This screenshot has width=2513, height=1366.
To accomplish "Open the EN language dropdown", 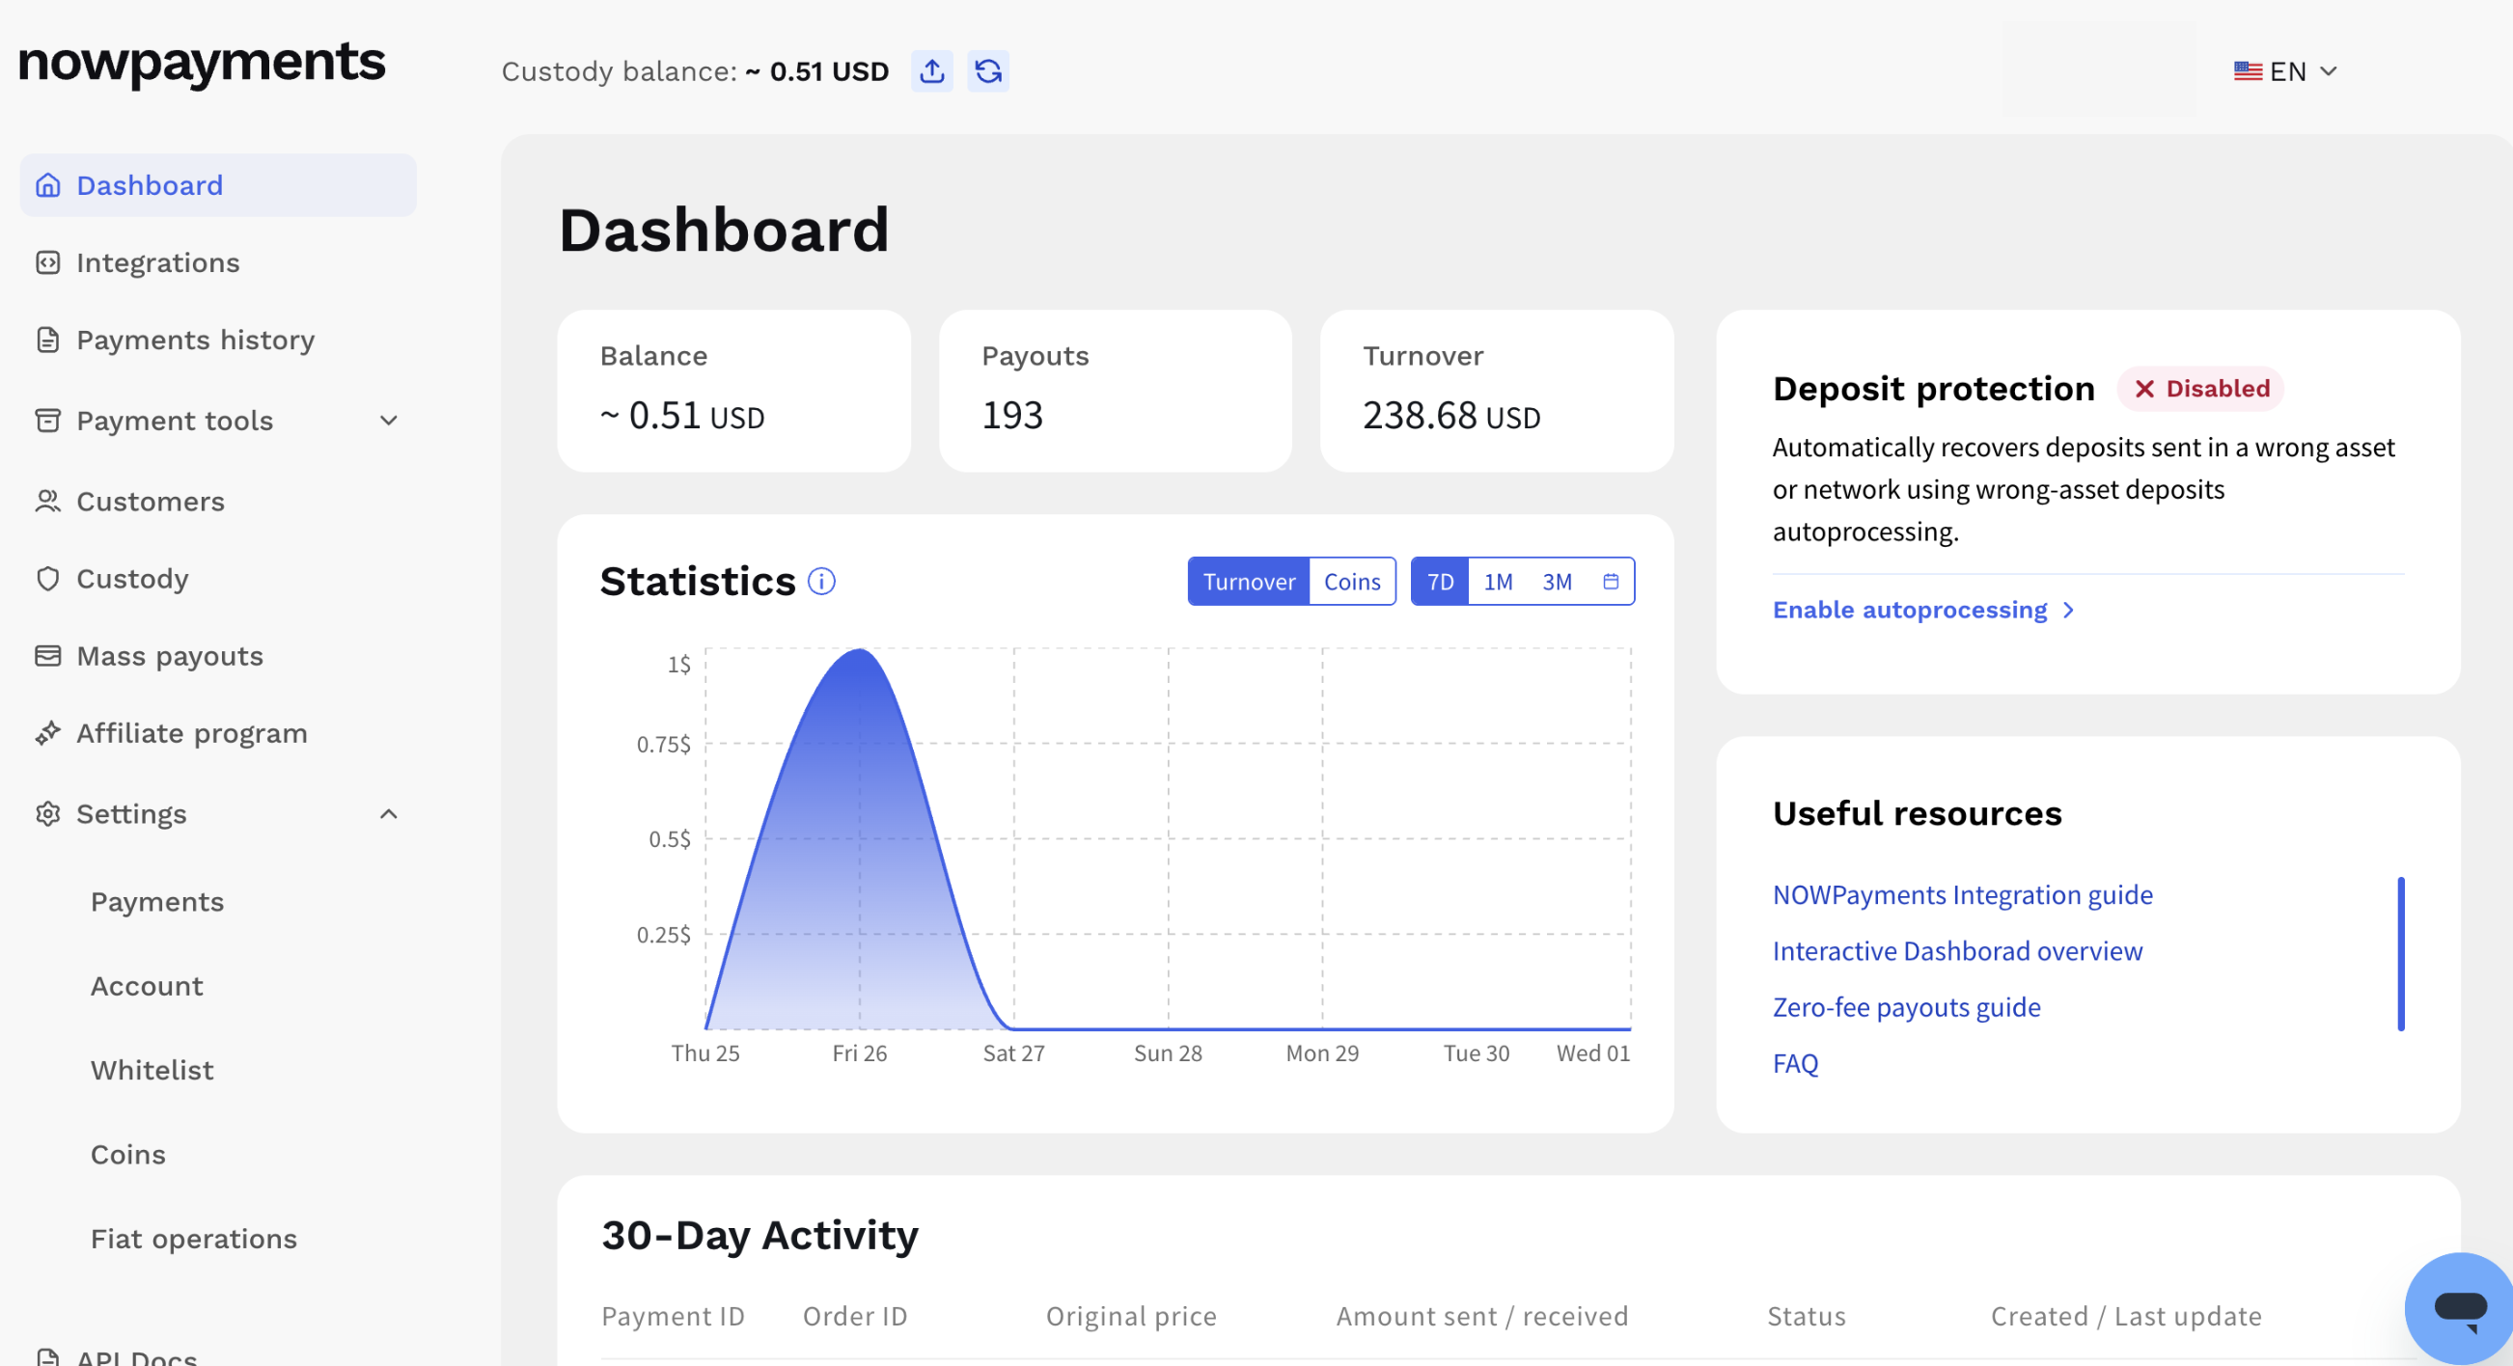I will point(2285,71).
